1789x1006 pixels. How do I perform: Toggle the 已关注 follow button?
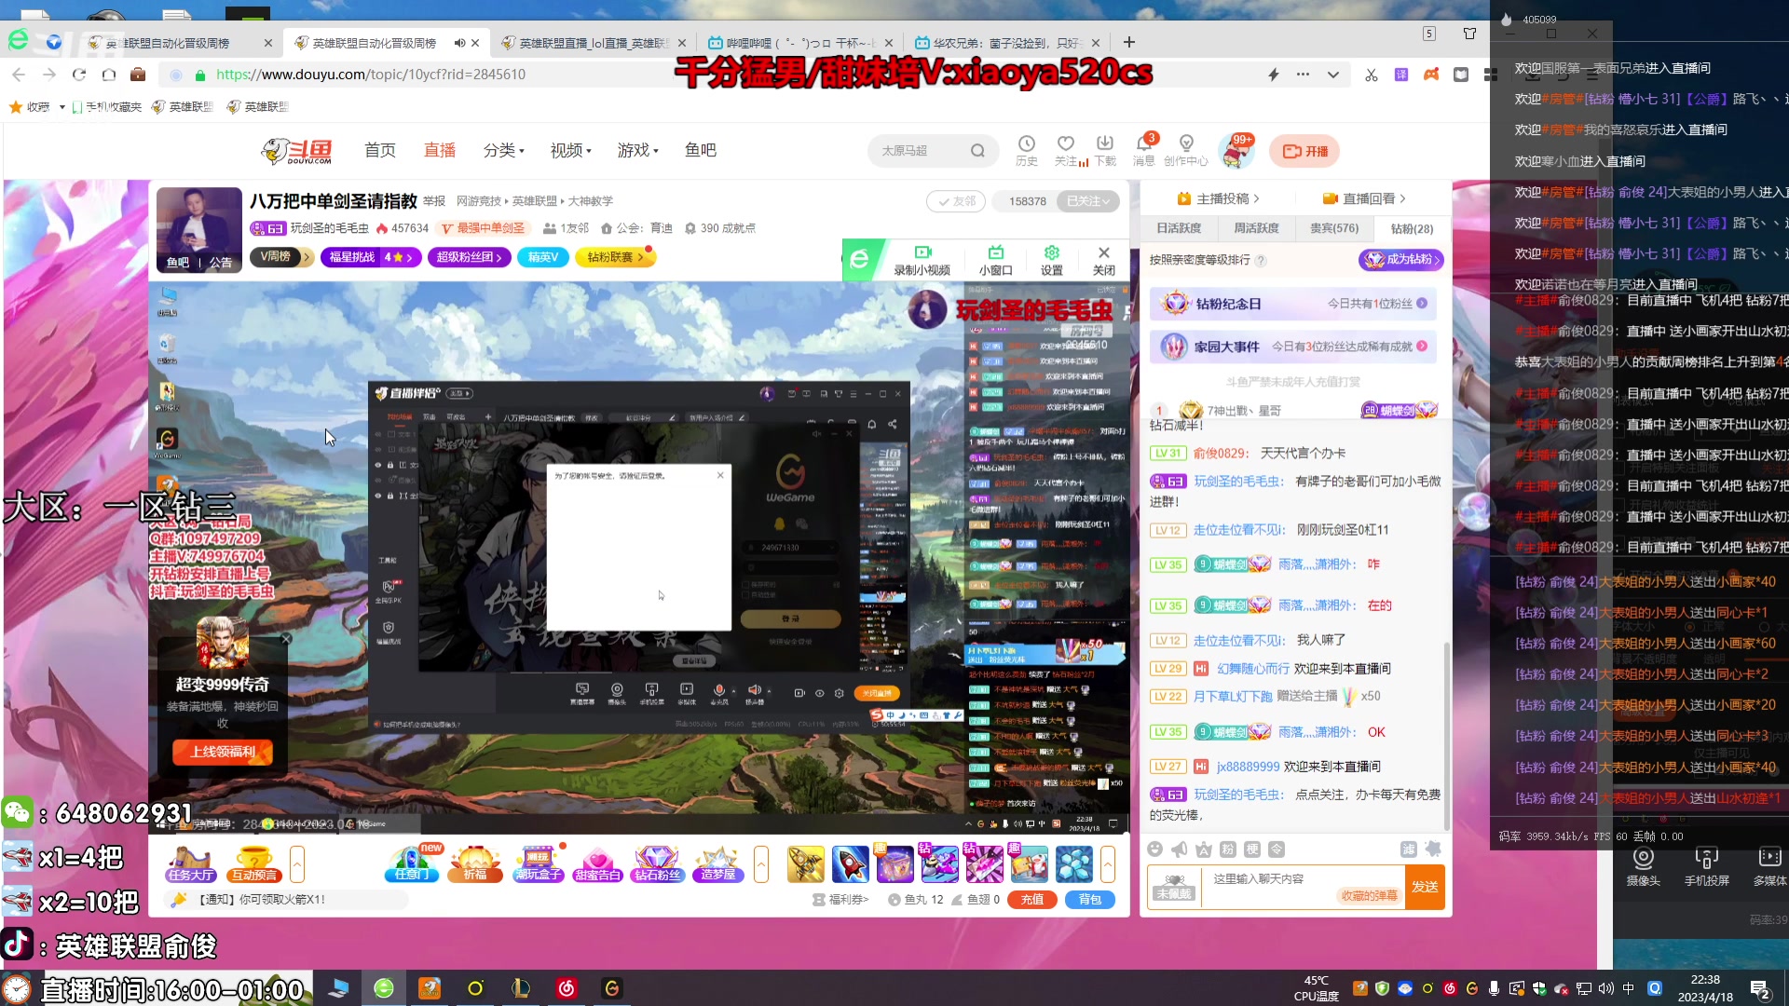1088,201
